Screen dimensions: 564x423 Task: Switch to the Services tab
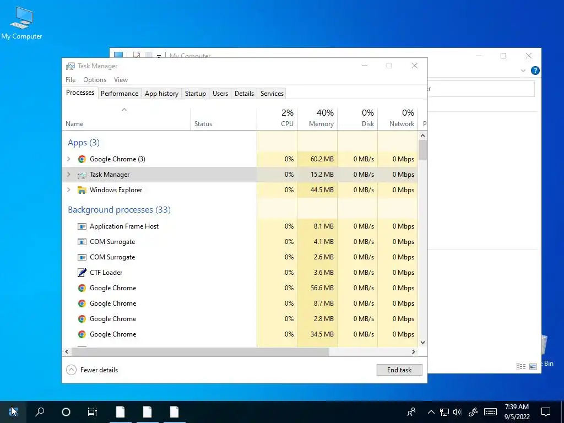pyautogui.click(x=272, y=94)
